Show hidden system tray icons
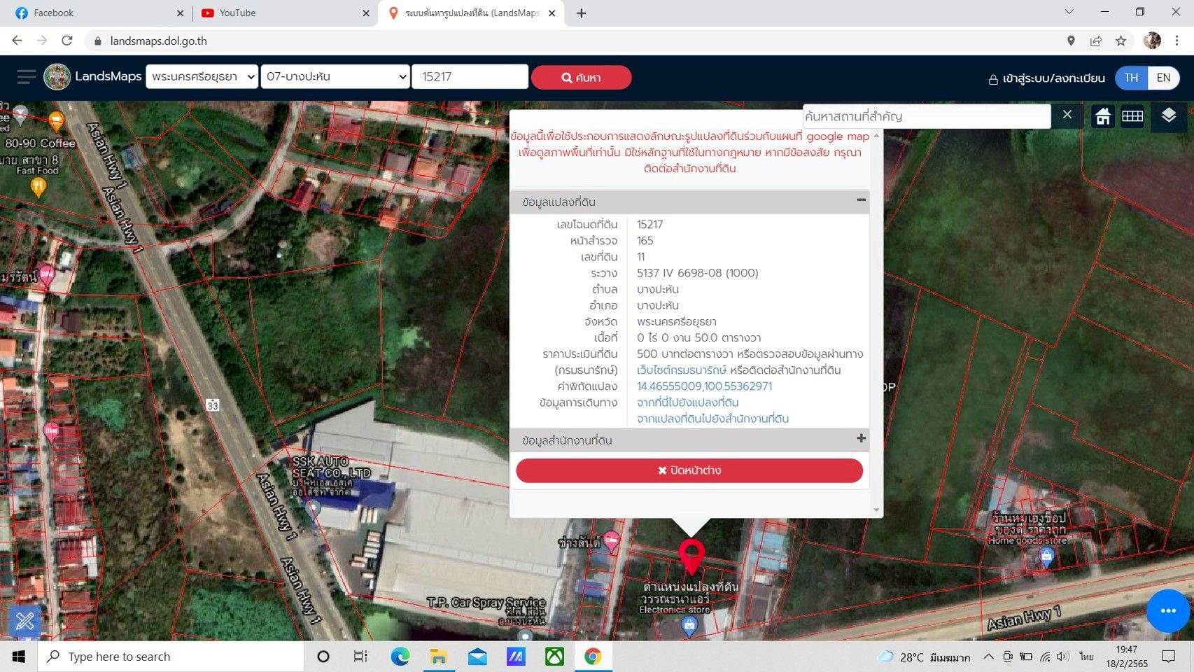This screenshot has height=672, width=1194. (x=988, y=657)
